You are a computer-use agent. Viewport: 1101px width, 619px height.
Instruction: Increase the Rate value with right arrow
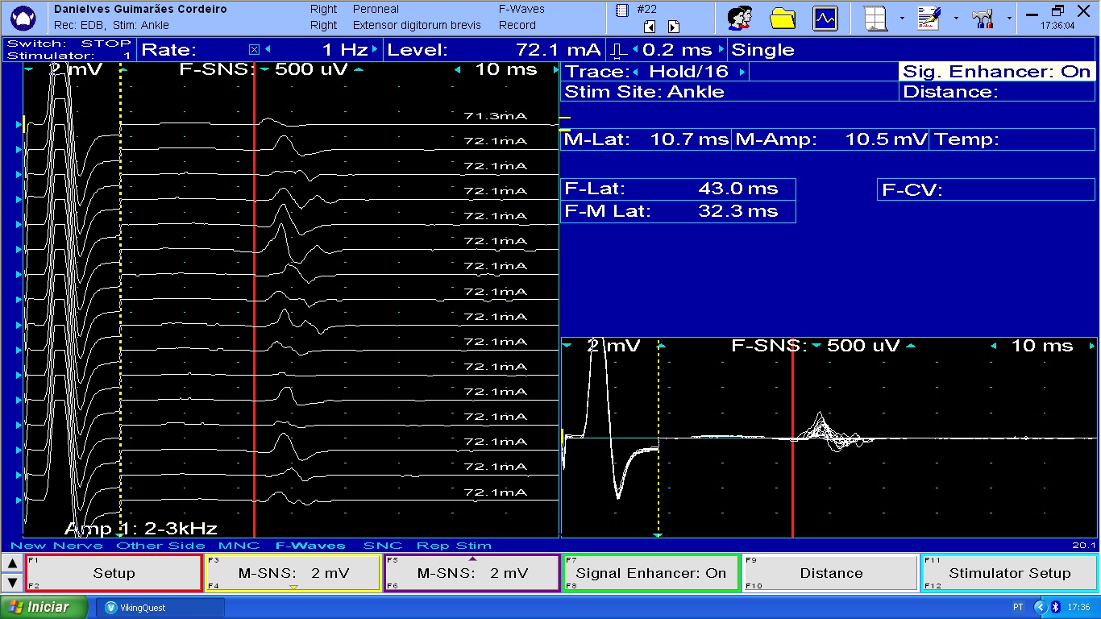375,50
